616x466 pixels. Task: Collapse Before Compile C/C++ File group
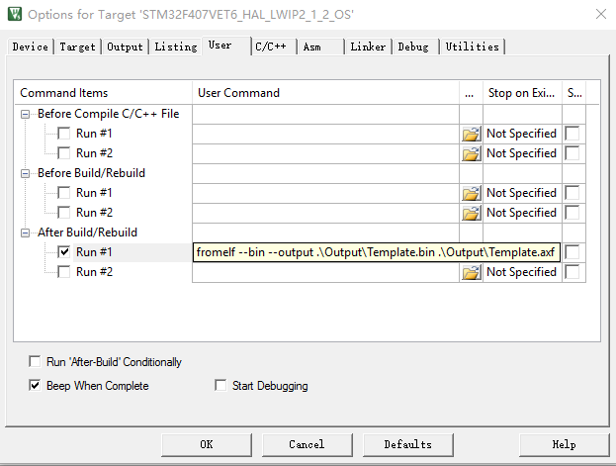(25, 115)
